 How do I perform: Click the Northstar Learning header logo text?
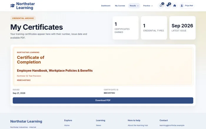click(26, 6)
